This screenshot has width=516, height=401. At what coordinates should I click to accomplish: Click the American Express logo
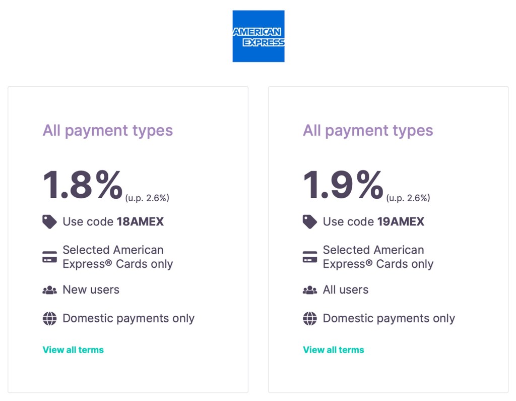point(259,36)
